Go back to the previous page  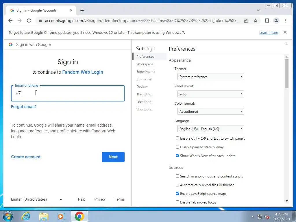point(10,21)
